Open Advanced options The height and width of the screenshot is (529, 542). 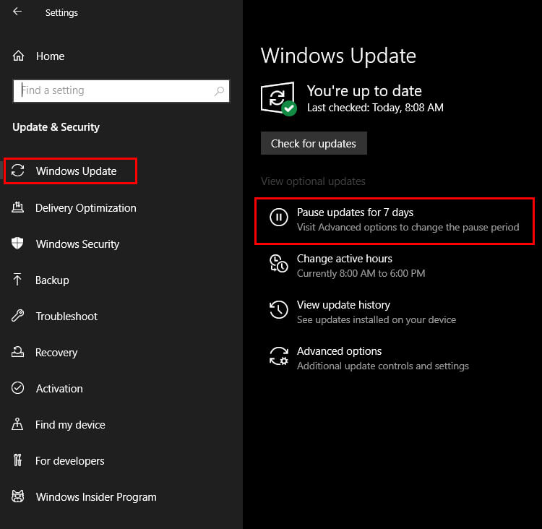(340, 351)
